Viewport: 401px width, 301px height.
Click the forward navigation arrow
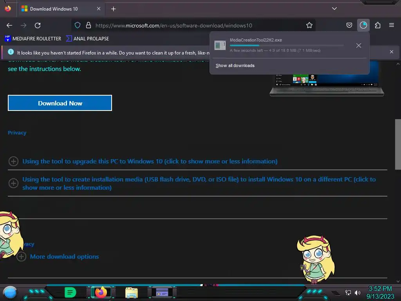coord(23,25)
